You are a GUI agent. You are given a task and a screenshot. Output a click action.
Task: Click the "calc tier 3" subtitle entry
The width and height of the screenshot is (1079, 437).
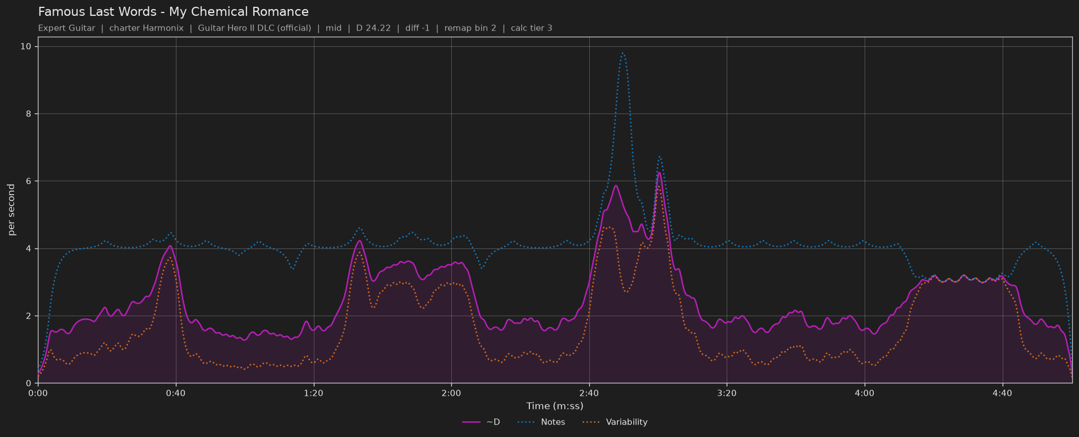tap(532, 28)
